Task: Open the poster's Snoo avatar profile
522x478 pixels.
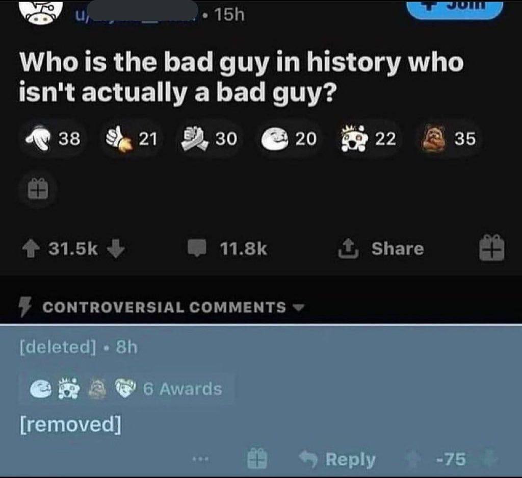Action: [41, 12]
